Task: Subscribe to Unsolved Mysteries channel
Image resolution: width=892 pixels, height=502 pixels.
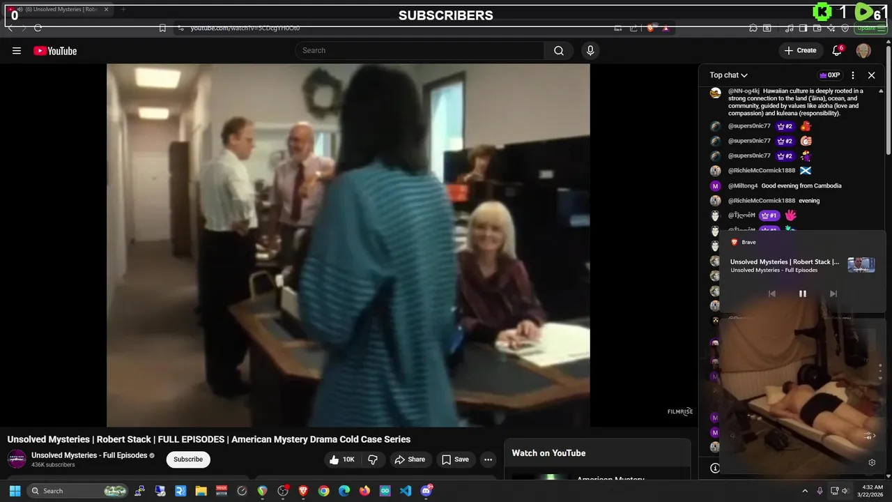Action: click(x=188, y=459)
